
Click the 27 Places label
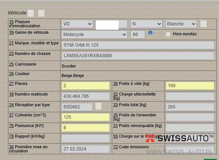(x=18, y=83)
